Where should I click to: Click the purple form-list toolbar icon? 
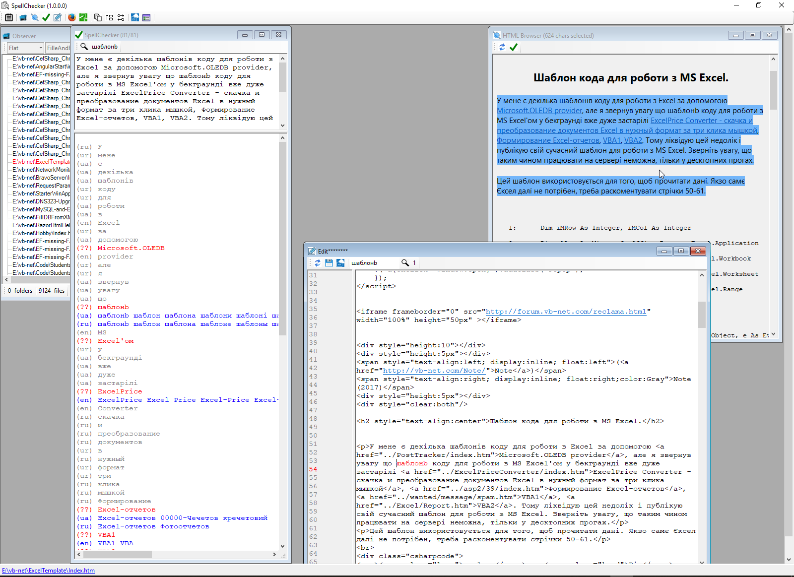click(x=146, y=17)
